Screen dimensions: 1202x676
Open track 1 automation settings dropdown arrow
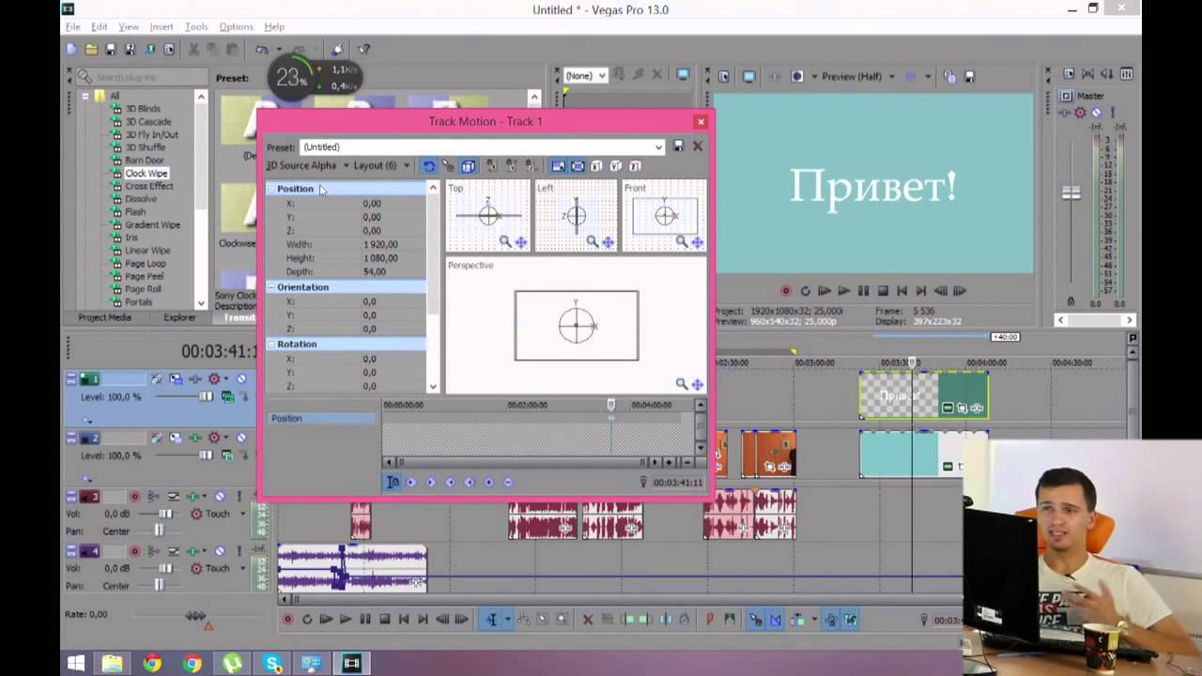[x=225, y=379]
